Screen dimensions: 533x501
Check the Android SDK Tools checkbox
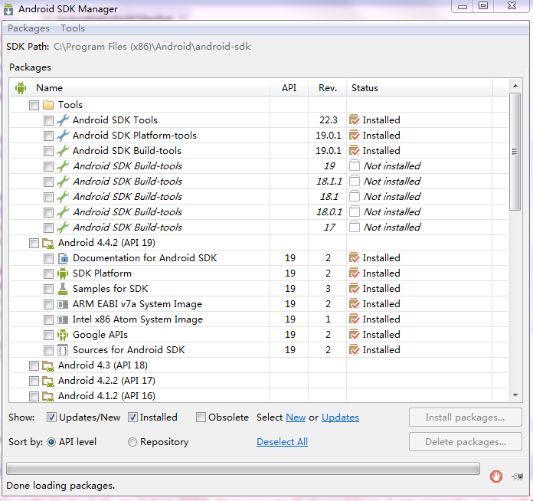[48, 120]
